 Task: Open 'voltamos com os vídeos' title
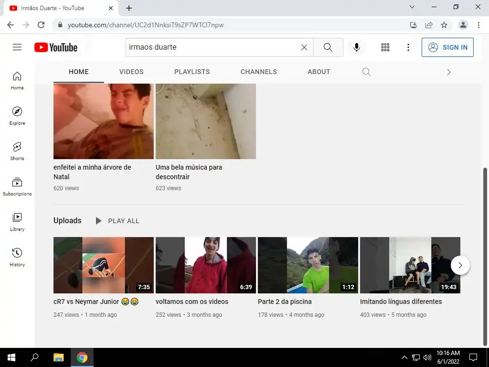(192, 302)
